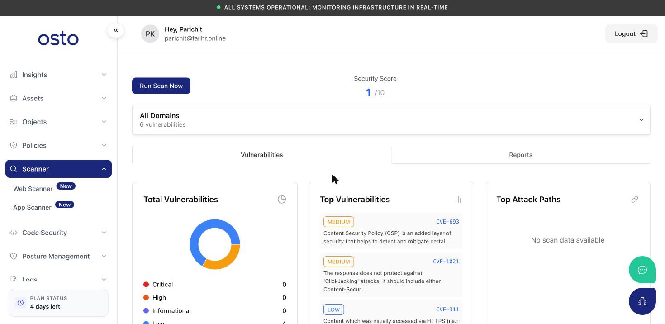Click the Code Security brackets icon
This screenshot has width=665, height=324.
[14, 233]
